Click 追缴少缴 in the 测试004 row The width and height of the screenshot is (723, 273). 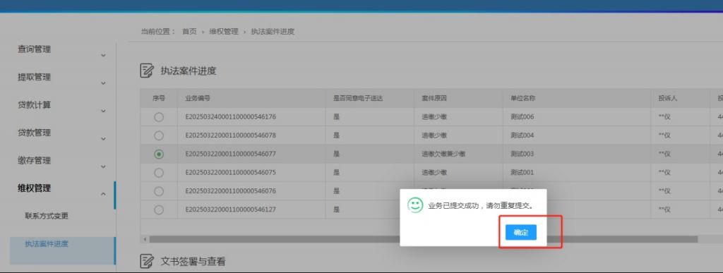[x=434, y=135]
